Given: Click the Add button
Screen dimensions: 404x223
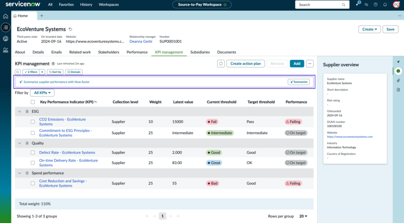Looking at the screenshot, I should pos(297,64).
